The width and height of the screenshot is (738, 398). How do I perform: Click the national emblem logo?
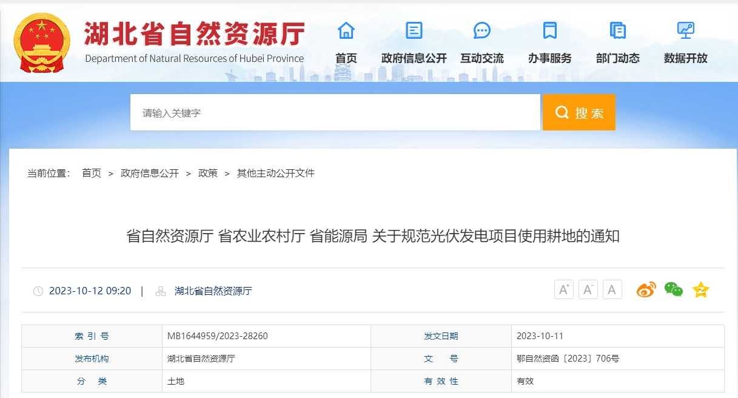(42, 41)
